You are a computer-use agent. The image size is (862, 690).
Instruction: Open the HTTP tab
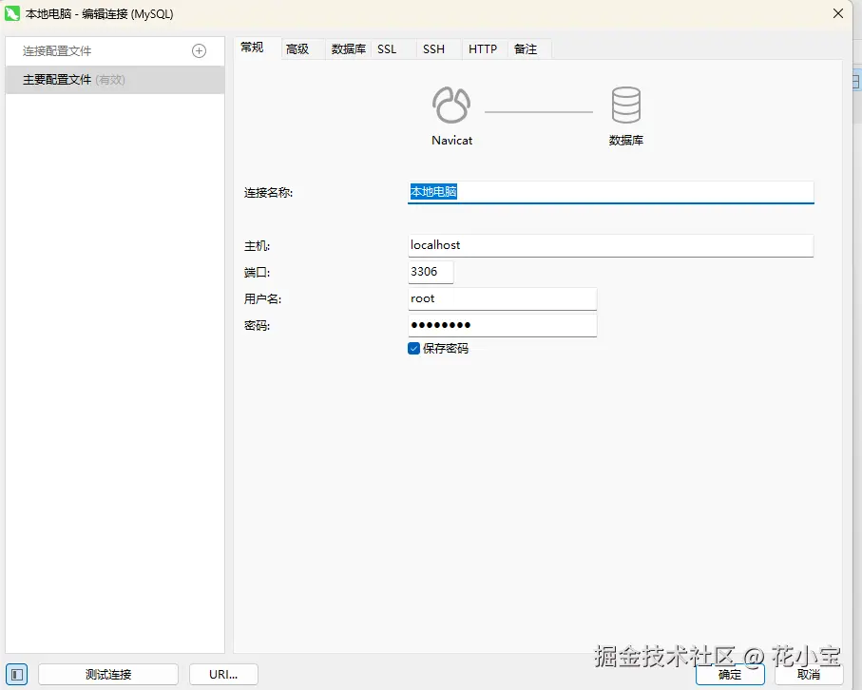click(483, 49)
